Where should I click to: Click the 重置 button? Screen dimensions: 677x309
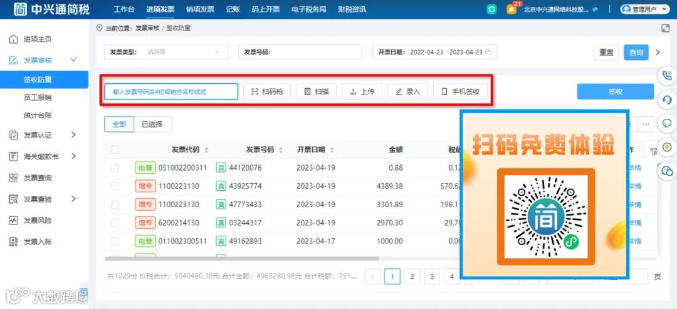[x=606, y=52]
